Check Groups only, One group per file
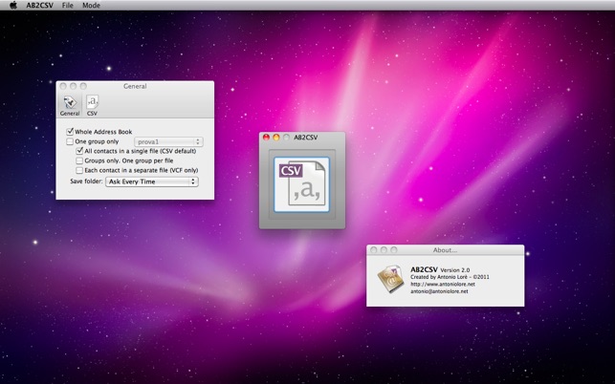 (79, 160)
